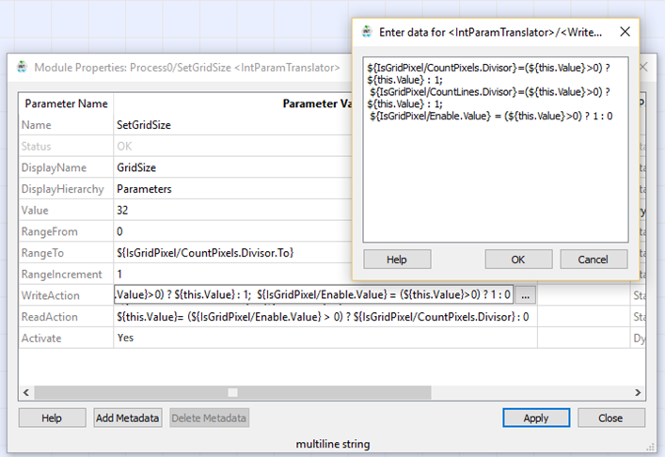The width and height of the screenshot is (665, 457).
Task: Click the Close button in Module Properties
Action: pyautogui.click(x=610, y=418)
